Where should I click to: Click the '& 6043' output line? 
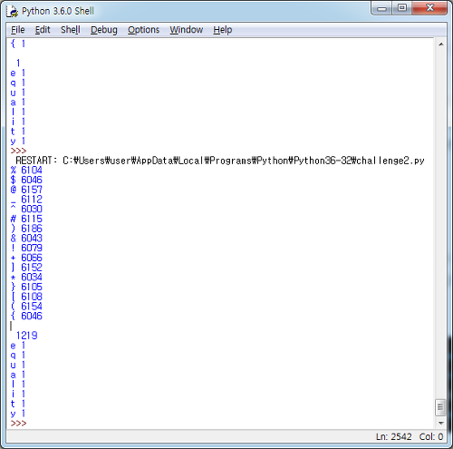point(26,239)
